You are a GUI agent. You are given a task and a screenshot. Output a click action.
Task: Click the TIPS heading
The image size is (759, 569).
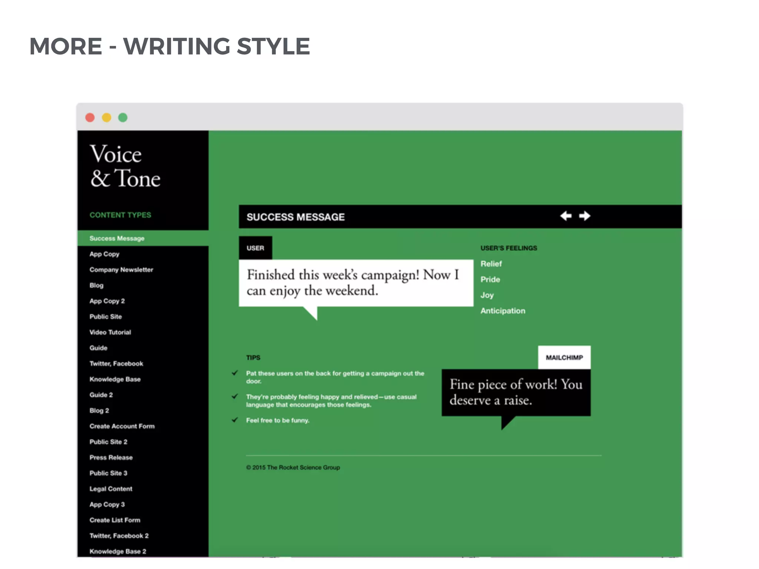pos(253,357)
